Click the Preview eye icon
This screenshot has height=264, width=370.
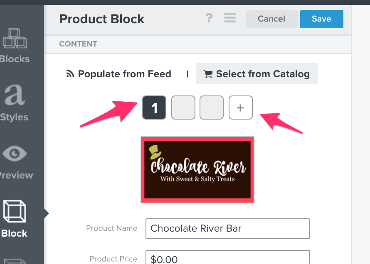point(15,154)
